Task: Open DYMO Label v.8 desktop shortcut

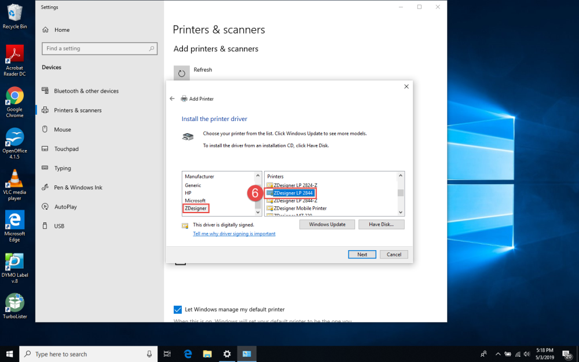Action: pyautogui.click(x=14, y=268)
